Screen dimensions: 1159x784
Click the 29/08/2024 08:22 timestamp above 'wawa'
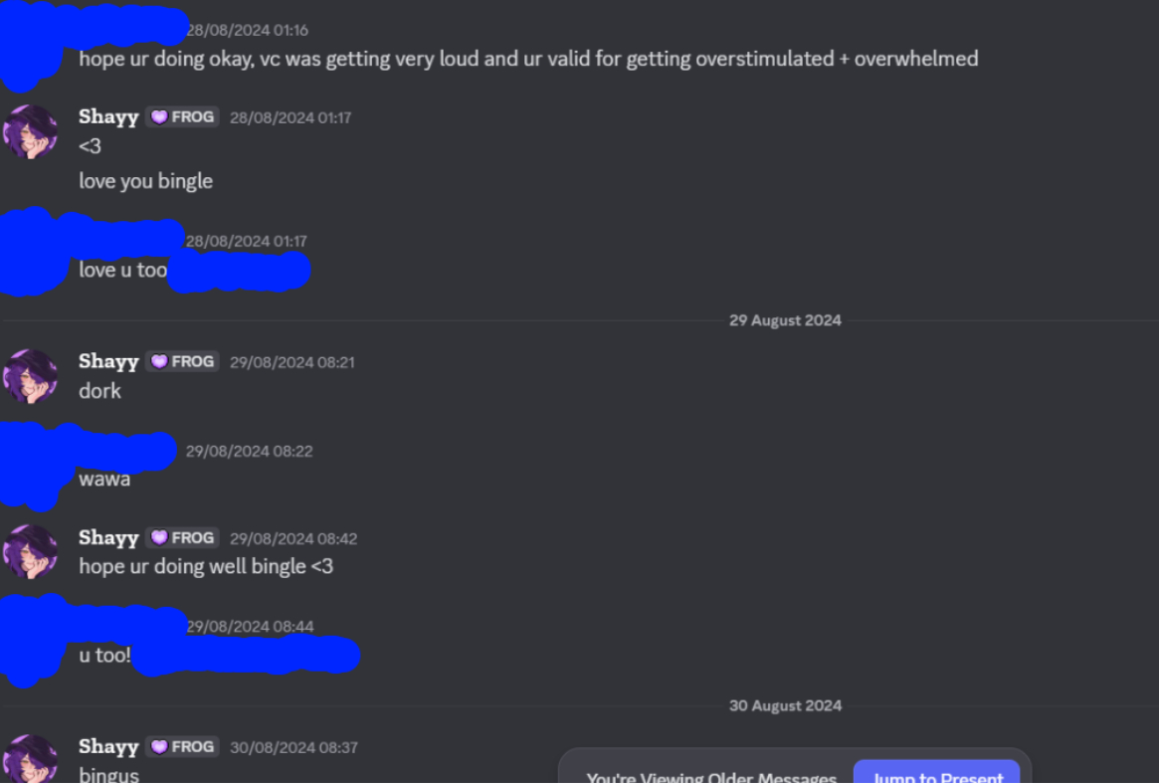(x=249, y=452)
